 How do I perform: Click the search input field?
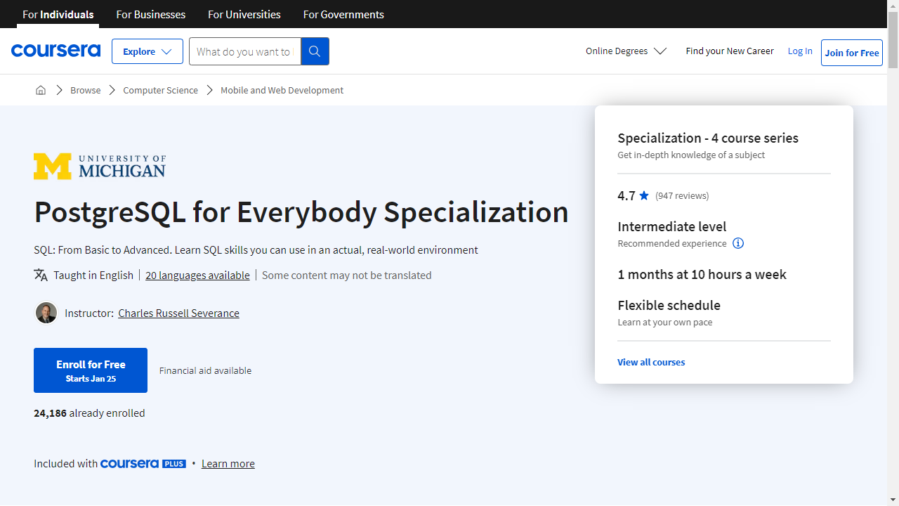245,51
